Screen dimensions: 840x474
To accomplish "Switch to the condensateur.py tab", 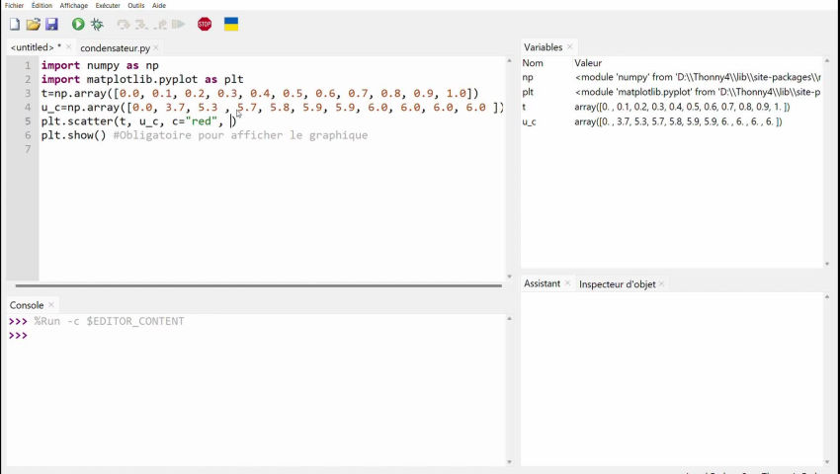I will pyautogui.click(x=115, y=47).
